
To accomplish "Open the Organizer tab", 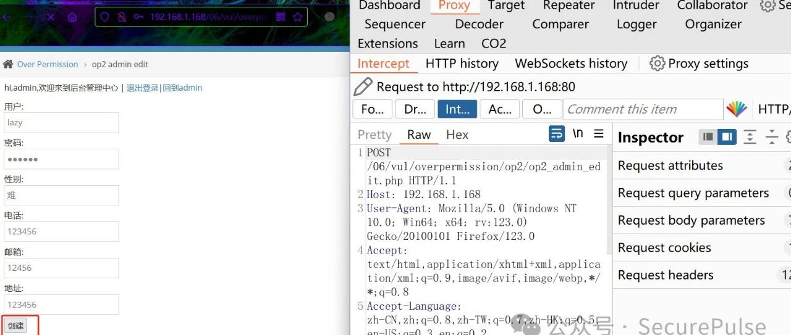I will pos(713,25).
